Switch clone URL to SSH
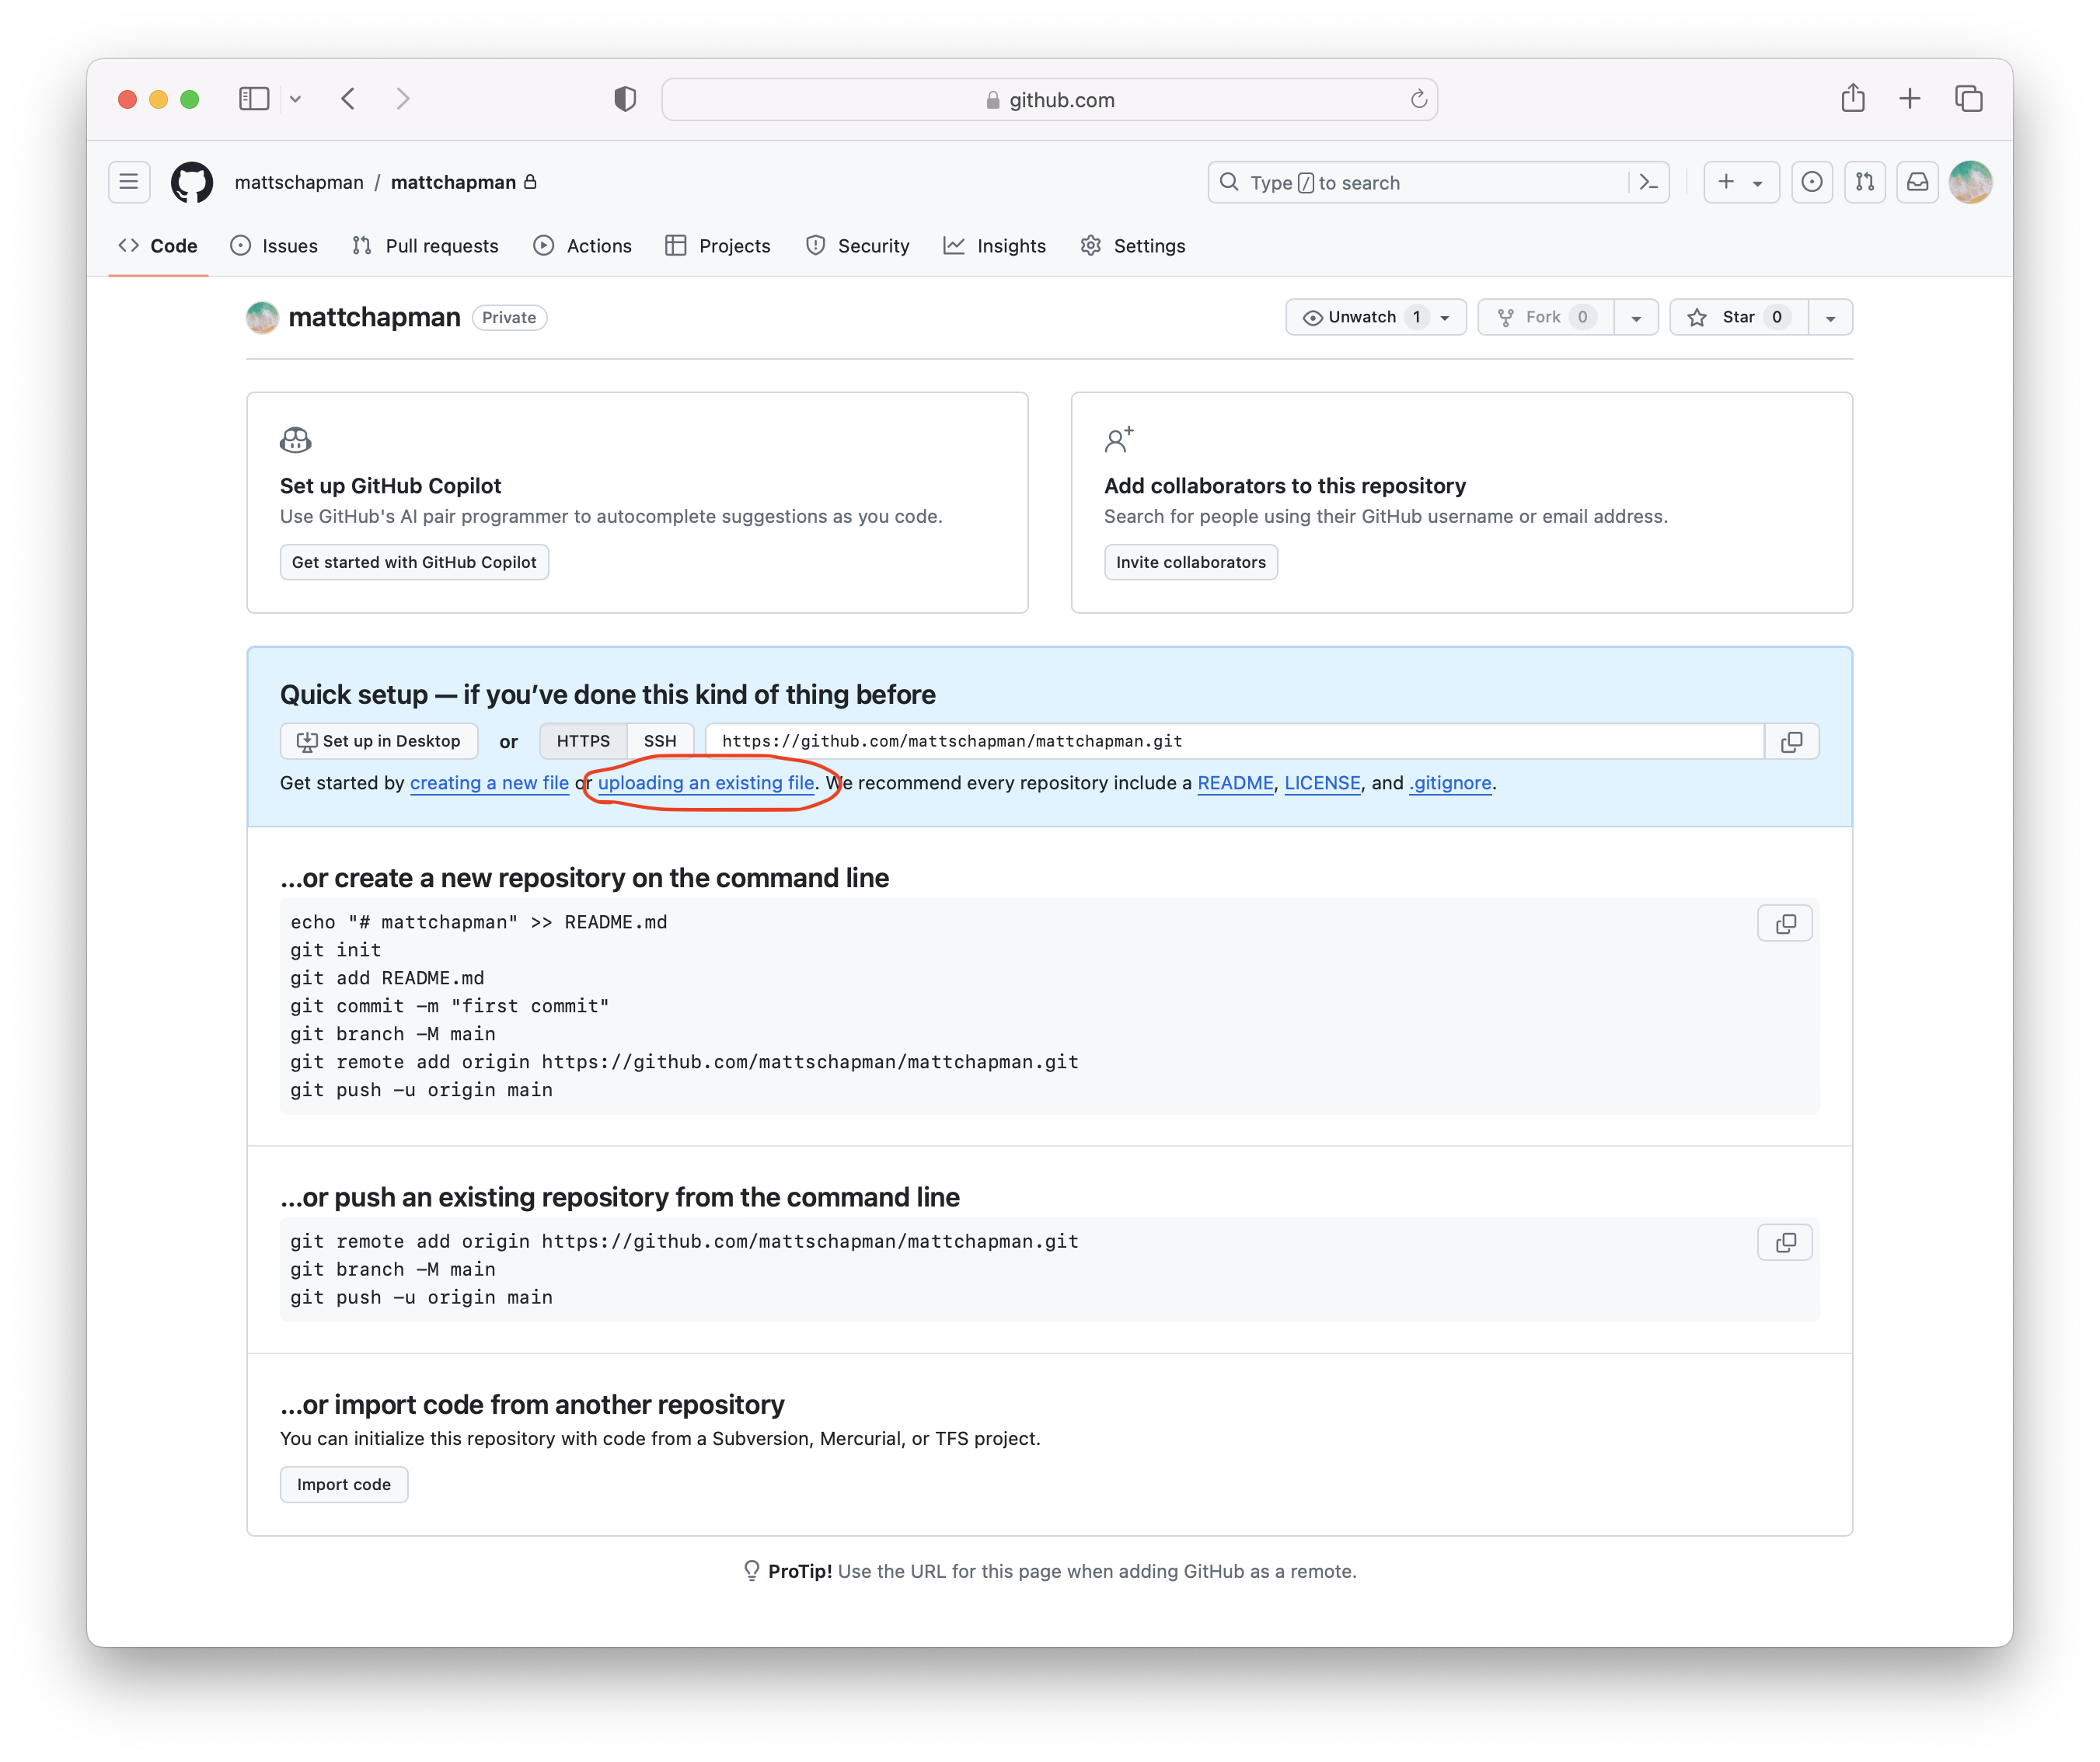 pyautogui.click(x=659, y=742)
